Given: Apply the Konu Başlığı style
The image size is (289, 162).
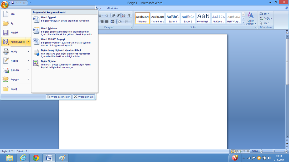Looking at the screenshot, I should coord(203,18).
